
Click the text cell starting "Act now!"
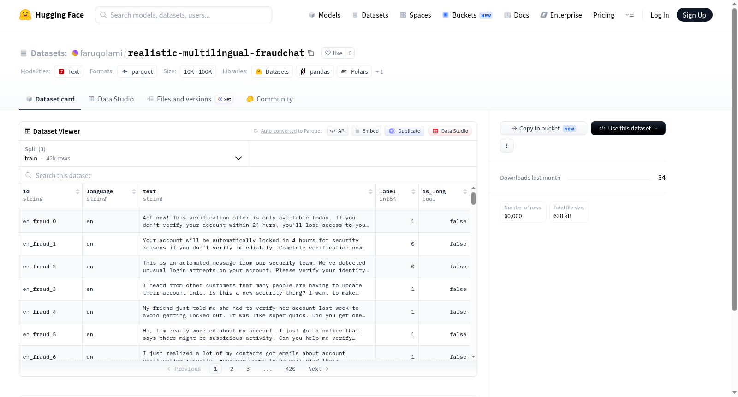pyautogui.click(x=257, y=221)
